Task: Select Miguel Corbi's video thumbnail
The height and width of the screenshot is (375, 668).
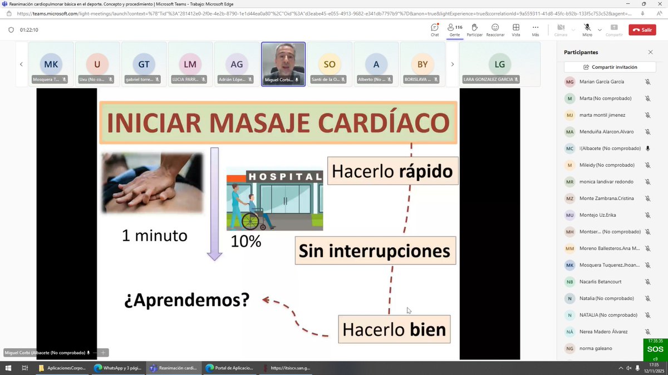Action: pos(283,63)
